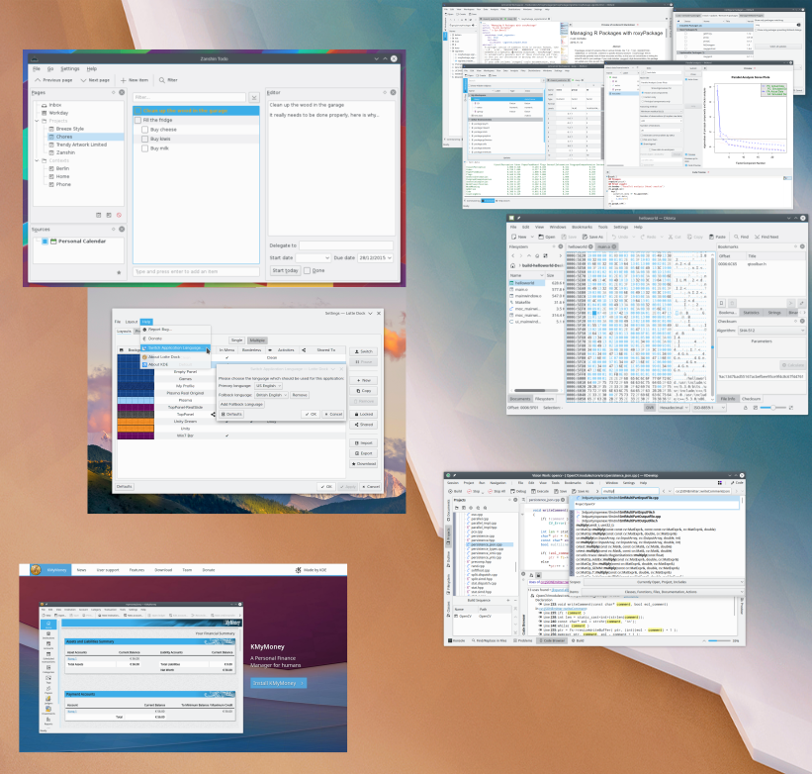Click Defaults at bottom-left of Latte Dock settings

click(x=125, y=486)
